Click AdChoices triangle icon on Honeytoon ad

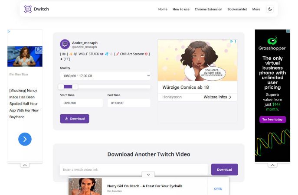pos(232,41)
